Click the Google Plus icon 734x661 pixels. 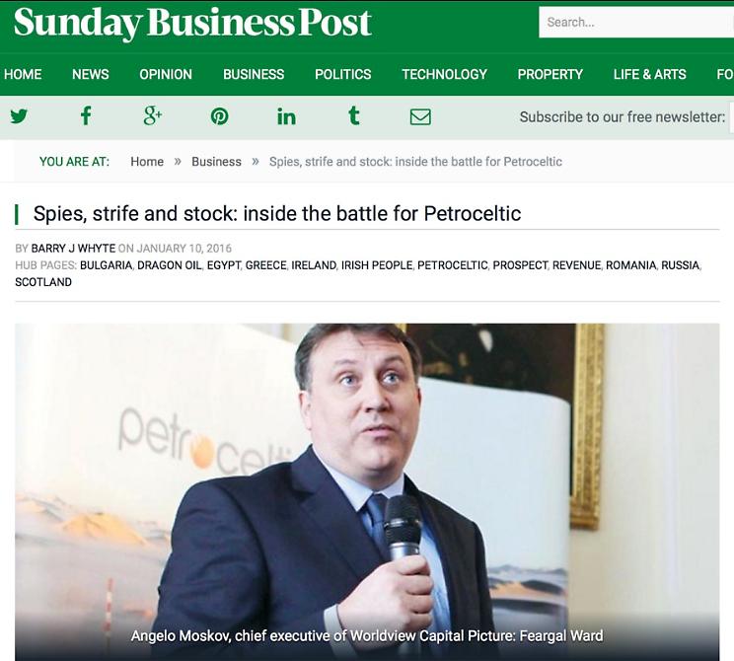152,116
